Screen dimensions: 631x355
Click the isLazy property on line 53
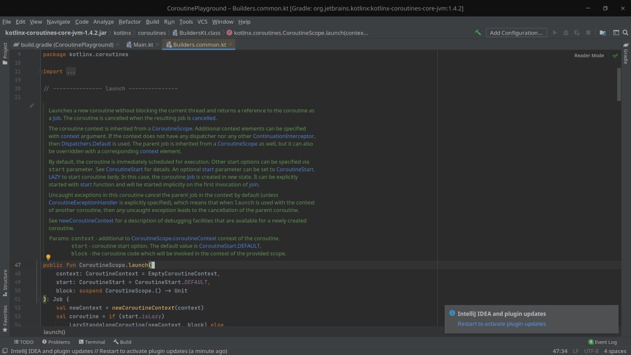coord(152,316)
